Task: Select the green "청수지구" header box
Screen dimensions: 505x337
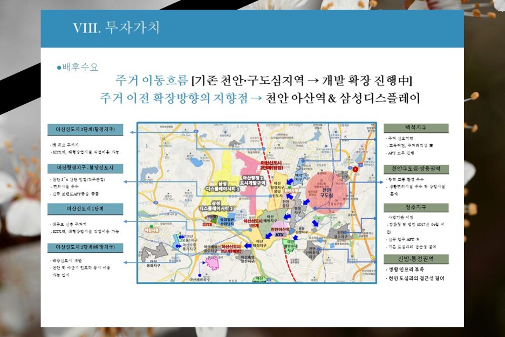Action: [x=416, y=207]
